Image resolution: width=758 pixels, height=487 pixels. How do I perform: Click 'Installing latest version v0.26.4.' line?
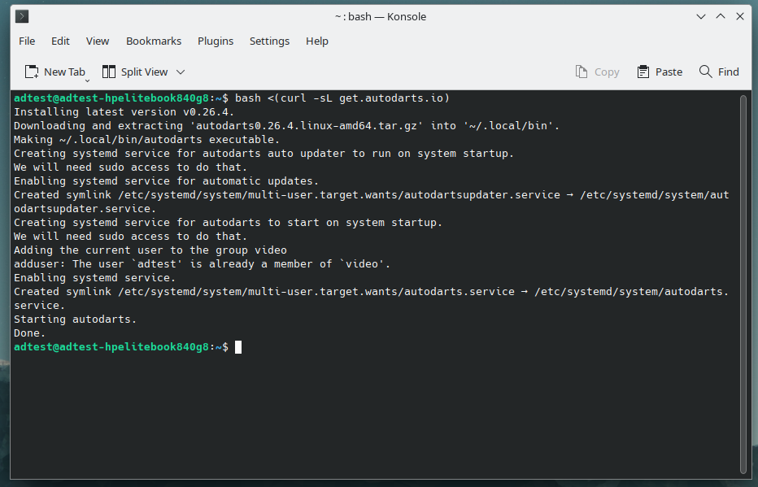coord(124,112)
